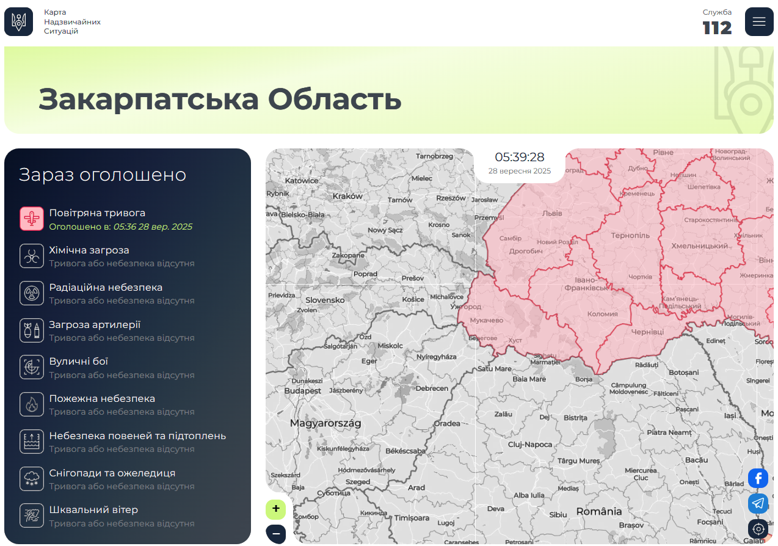
Task: Open the Telegram channel icon
Action: pos(758,503)
